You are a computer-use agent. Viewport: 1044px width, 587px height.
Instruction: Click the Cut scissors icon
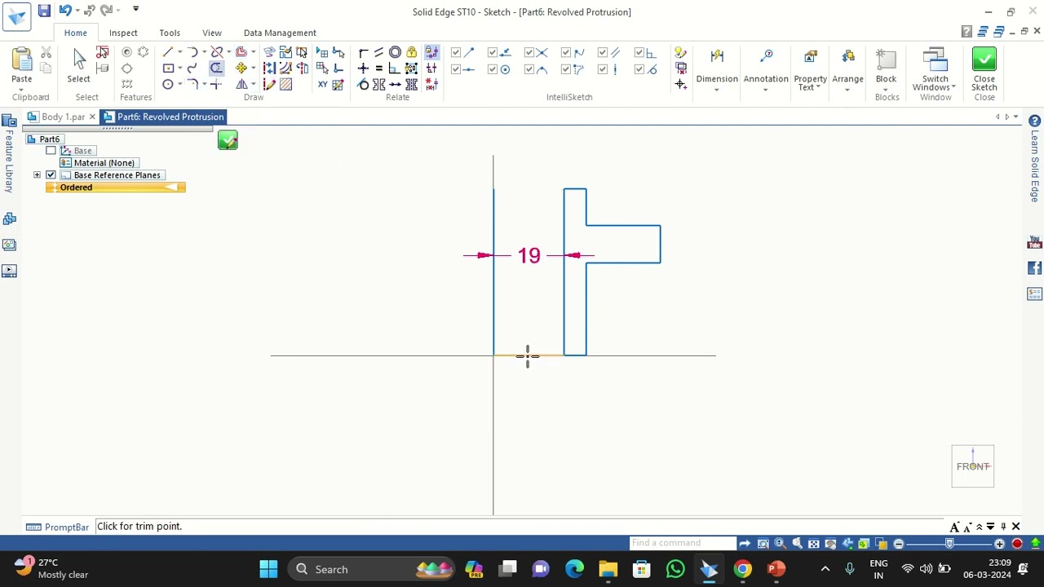click(x=46, y=52)
